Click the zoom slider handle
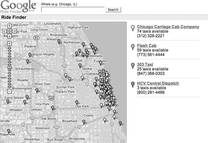The height and width of the screenshot is (143, 208). coord(9,67)
